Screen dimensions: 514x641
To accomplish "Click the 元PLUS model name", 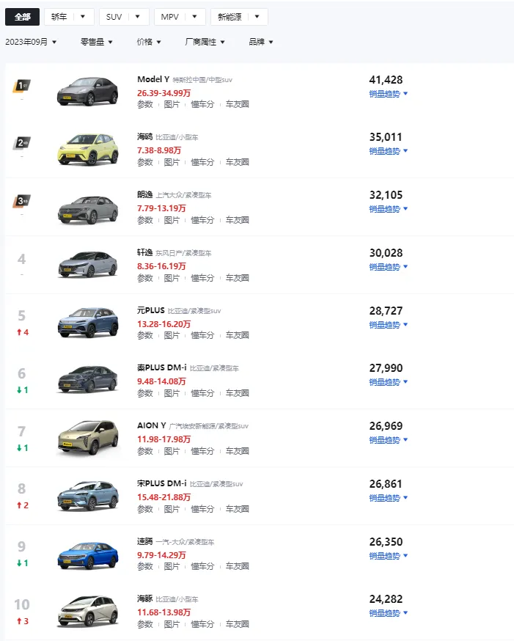I will [x=151, y=310].
